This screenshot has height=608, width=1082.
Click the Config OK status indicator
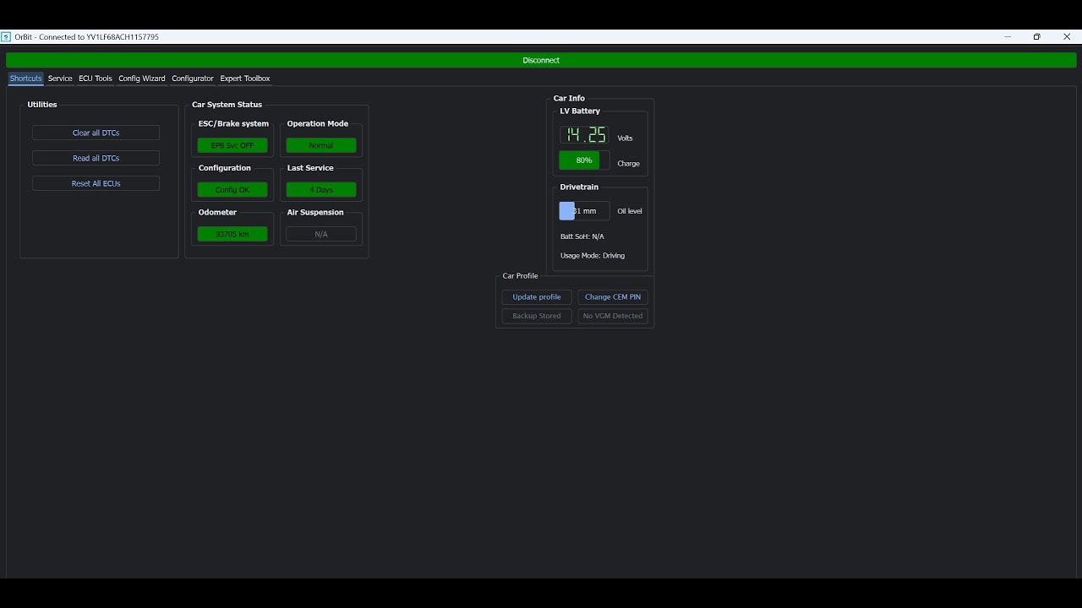[x=232, y=190]
